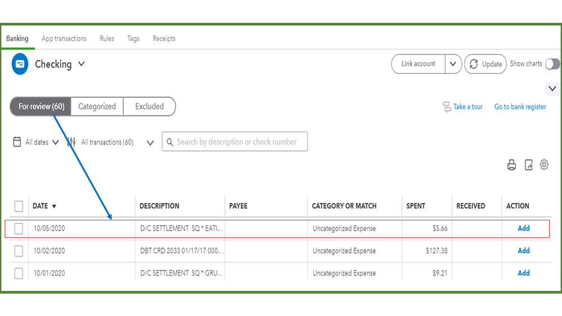The height and width of the screenshot is (316, 562).
Task: Open the Checking account dropdown
Action: pos(82,64)
